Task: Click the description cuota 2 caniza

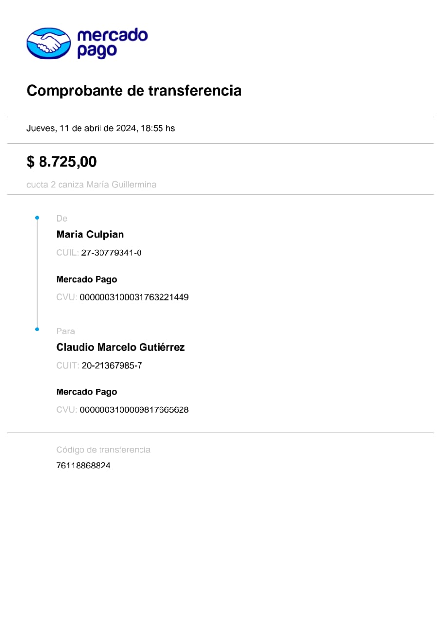Action: pyautogui.click(x=91, y=185)
